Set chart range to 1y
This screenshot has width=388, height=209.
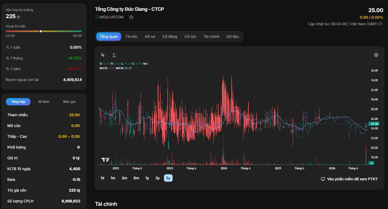(x=147, y=178)
